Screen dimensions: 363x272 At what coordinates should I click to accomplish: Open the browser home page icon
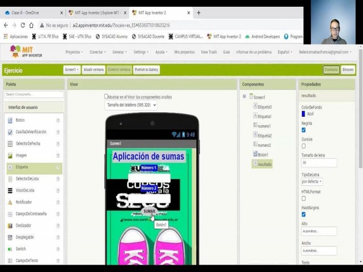[31, 25]
